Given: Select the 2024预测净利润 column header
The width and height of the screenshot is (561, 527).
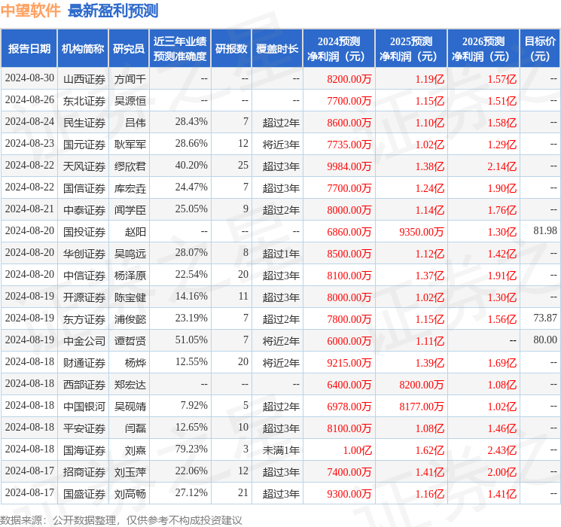Looking at the screenshot, I should click(339, 49).
